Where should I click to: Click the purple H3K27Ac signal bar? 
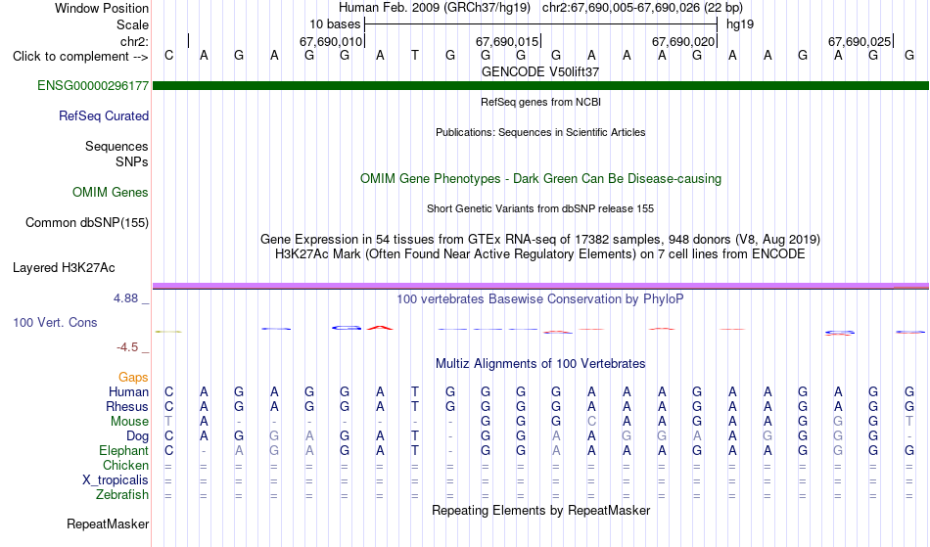(540, 287)
